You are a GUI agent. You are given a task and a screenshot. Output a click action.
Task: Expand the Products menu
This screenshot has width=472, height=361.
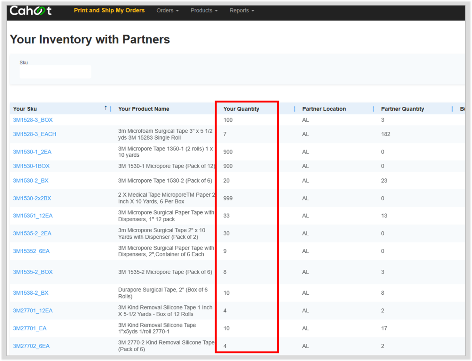(204, 11)
